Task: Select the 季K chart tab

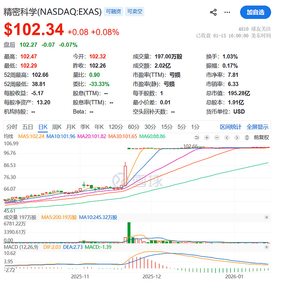Action: 85,127
